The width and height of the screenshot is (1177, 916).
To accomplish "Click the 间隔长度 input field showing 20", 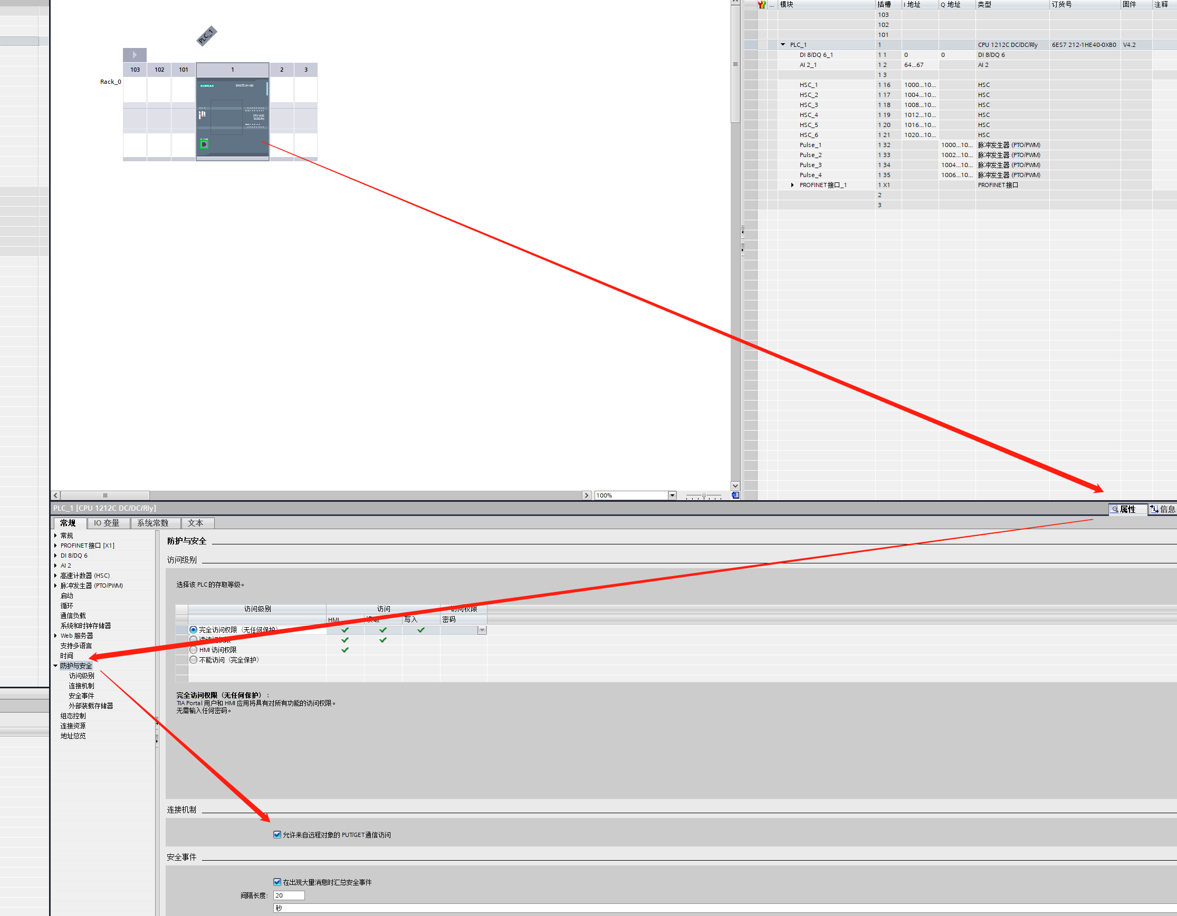I will (x=289, y=895).
